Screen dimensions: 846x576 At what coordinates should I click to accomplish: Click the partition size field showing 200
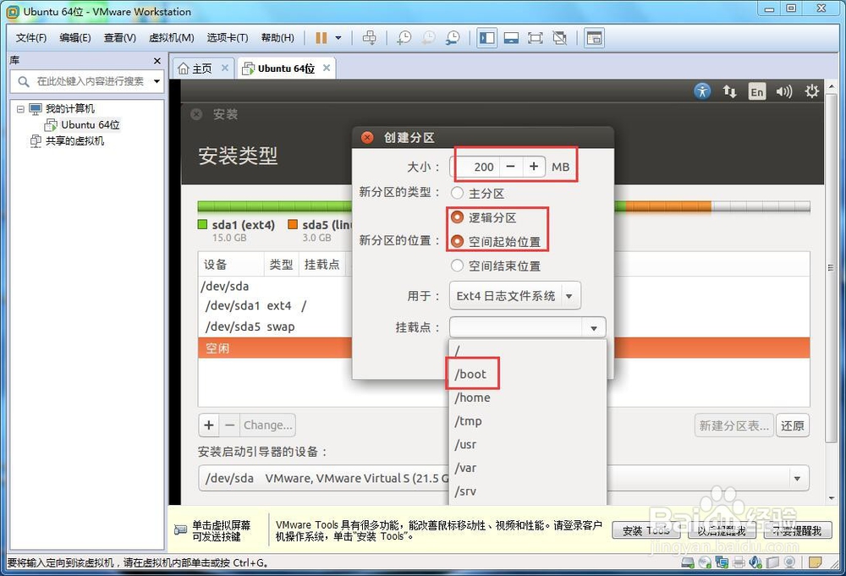tap(475, 167)
